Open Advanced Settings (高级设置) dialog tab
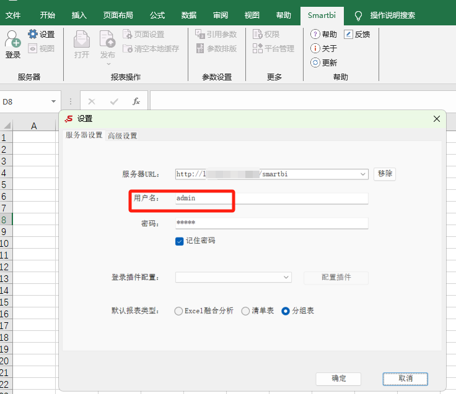This screenshot has height=394, width=456. click(x=123, y=135)
